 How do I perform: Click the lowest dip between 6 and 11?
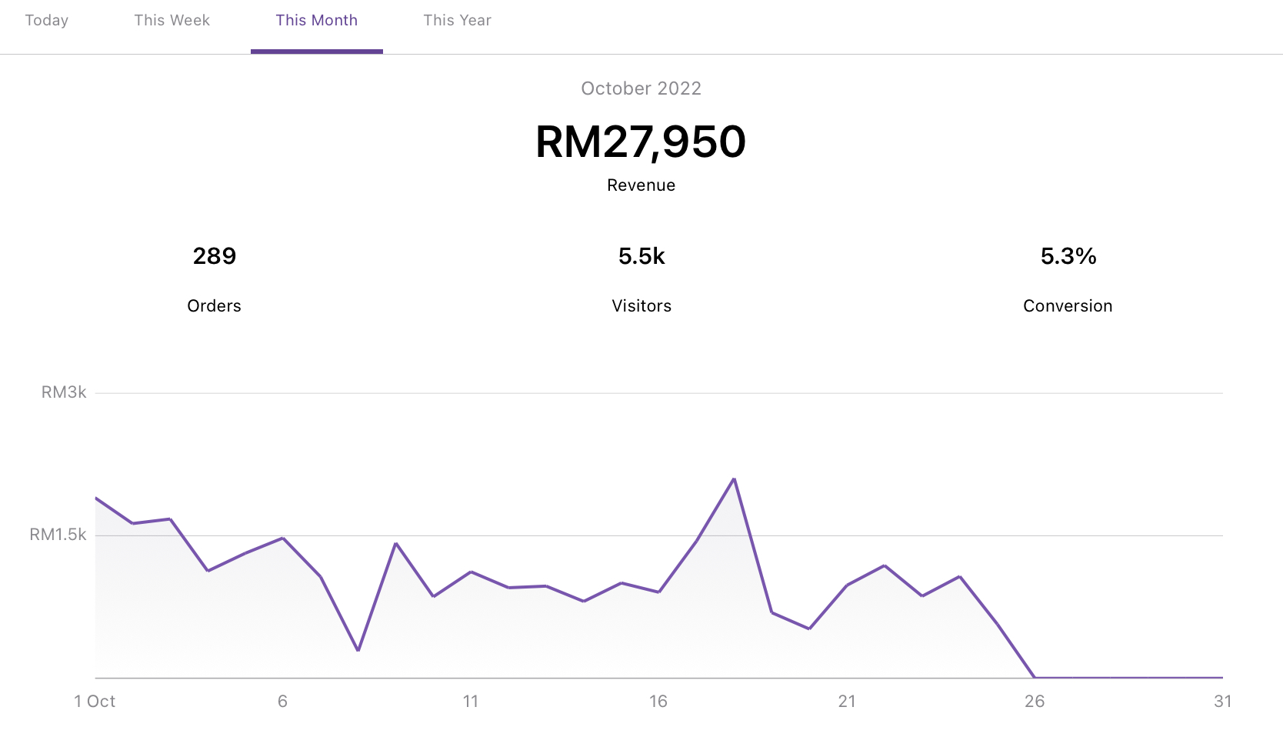(358, 650)
